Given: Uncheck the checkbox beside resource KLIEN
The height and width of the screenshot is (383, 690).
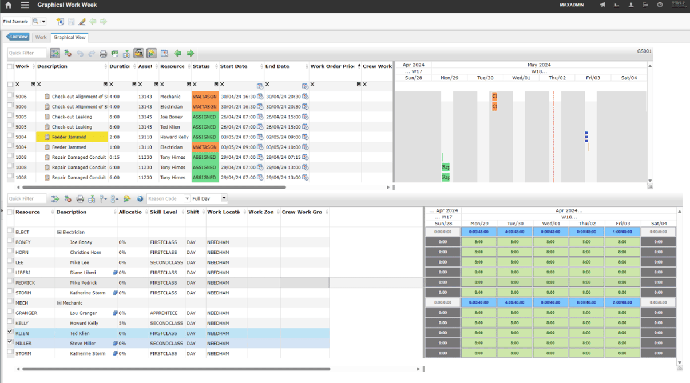Looking at the screenshot, I should coord(10,333).
